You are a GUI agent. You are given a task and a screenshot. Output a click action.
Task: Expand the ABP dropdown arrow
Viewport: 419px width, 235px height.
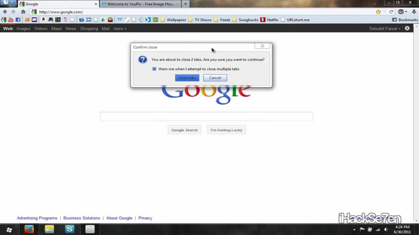406,12
